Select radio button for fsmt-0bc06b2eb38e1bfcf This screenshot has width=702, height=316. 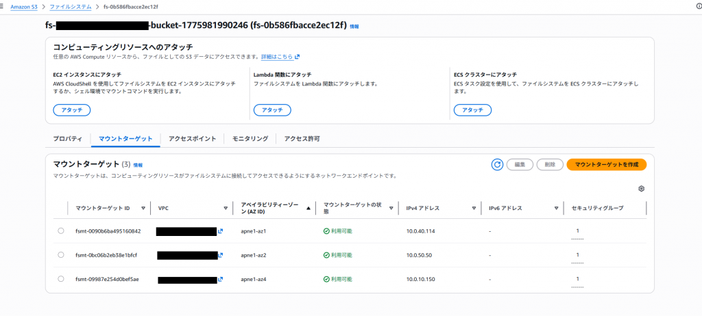point(61,255)
